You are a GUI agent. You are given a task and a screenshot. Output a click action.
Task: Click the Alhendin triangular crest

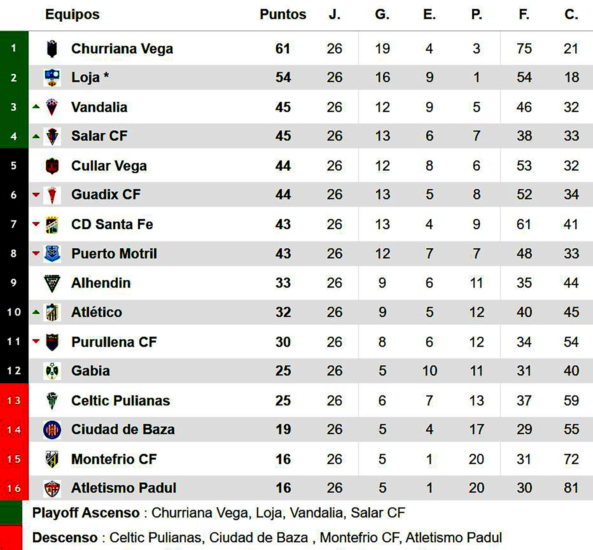(x=52, y=283)
